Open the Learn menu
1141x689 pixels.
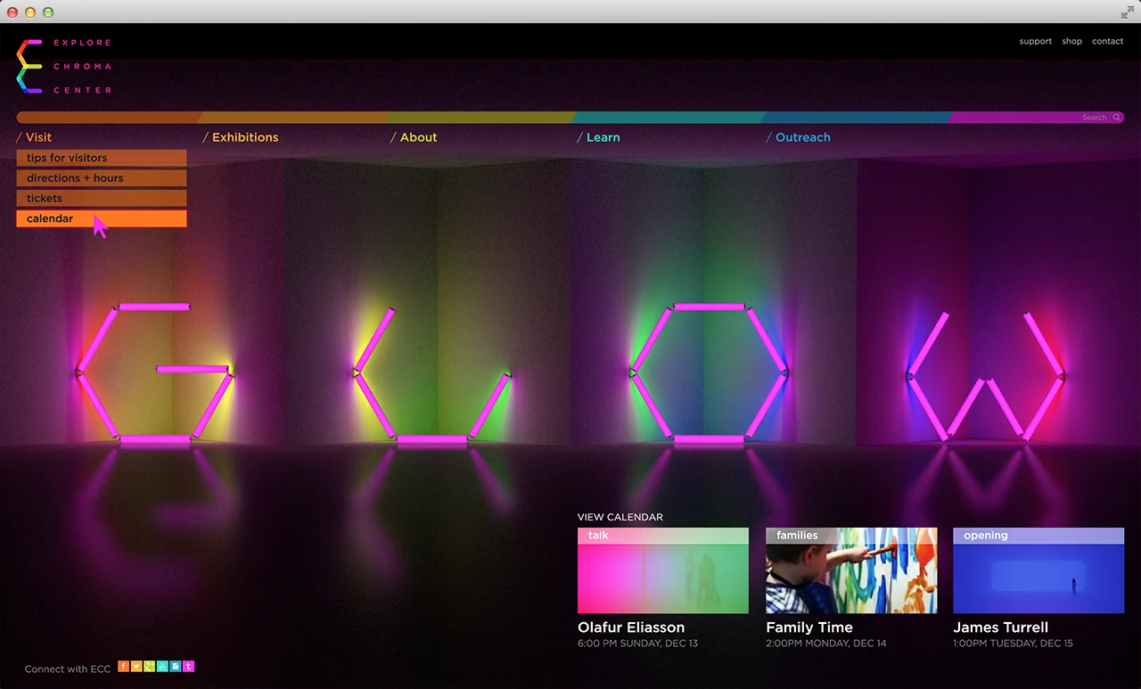598,137
